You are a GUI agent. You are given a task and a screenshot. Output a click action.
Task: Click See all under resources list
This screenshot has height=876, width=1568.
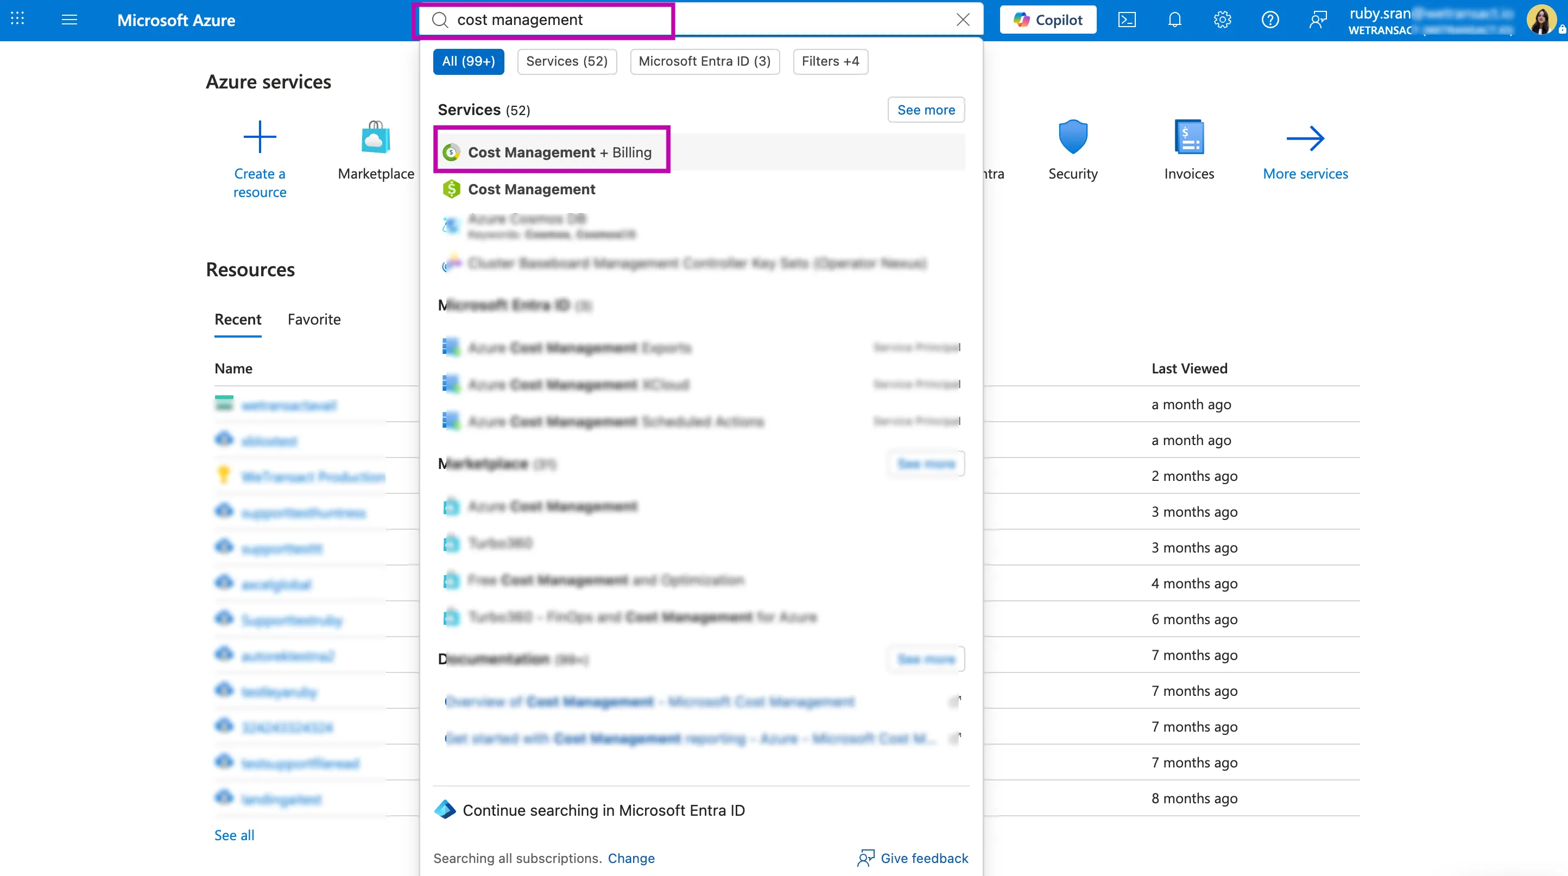235,835
